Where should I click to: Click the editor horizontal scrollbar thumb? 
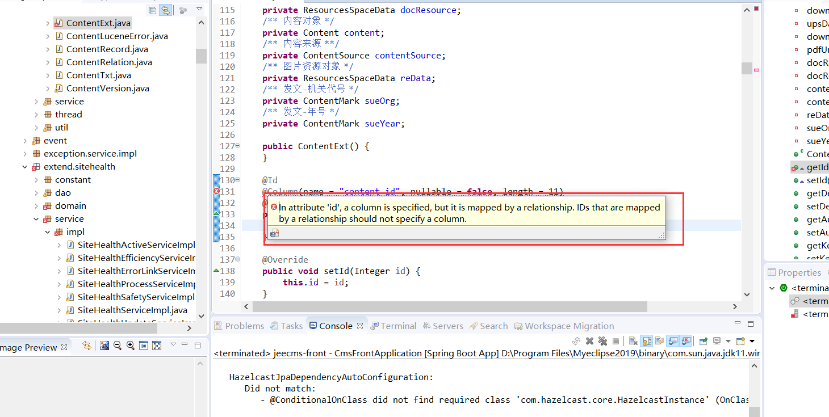[x=449, y=306]
